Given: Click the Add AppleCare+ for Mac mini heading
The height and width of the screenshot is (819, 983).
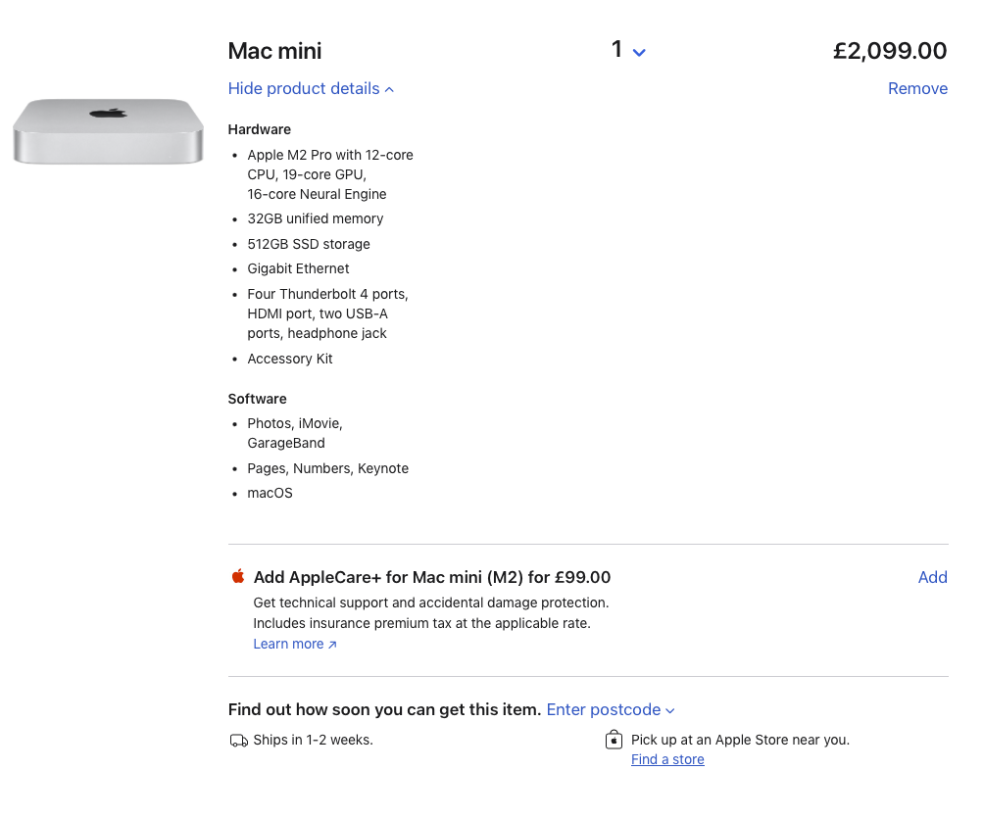Looking at the screenshot, I should [431, 577].
